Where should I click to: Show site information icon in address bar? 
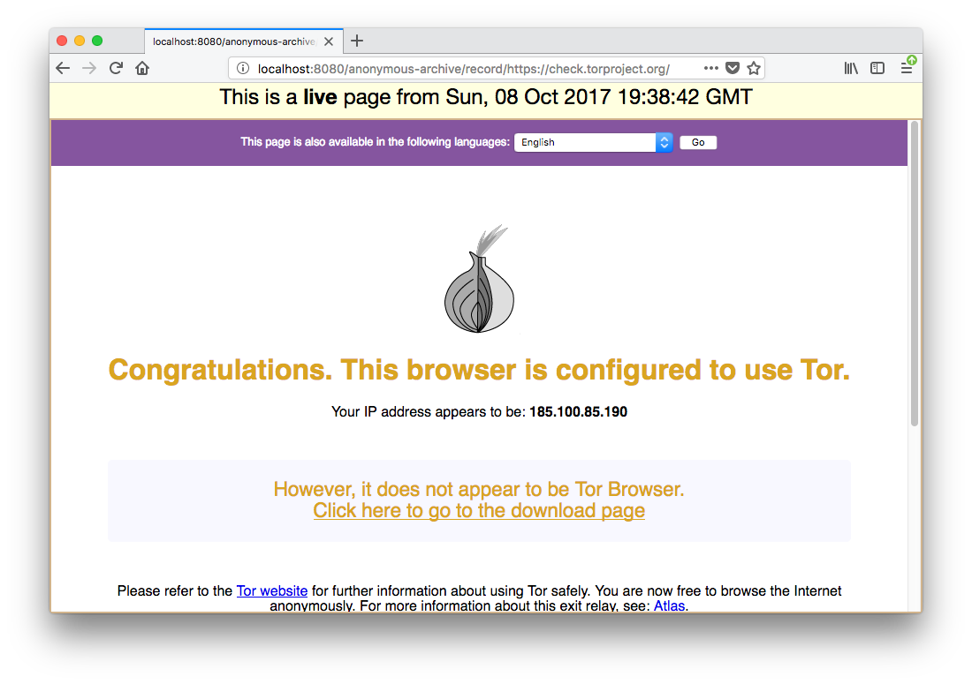coord(243,68)
